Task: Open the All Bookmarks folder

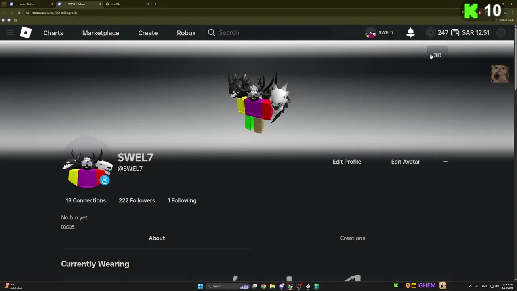Action: [x=504, y=20]
